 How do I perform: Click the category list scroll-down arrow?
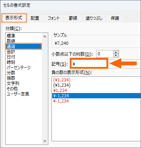pos(45,141)
